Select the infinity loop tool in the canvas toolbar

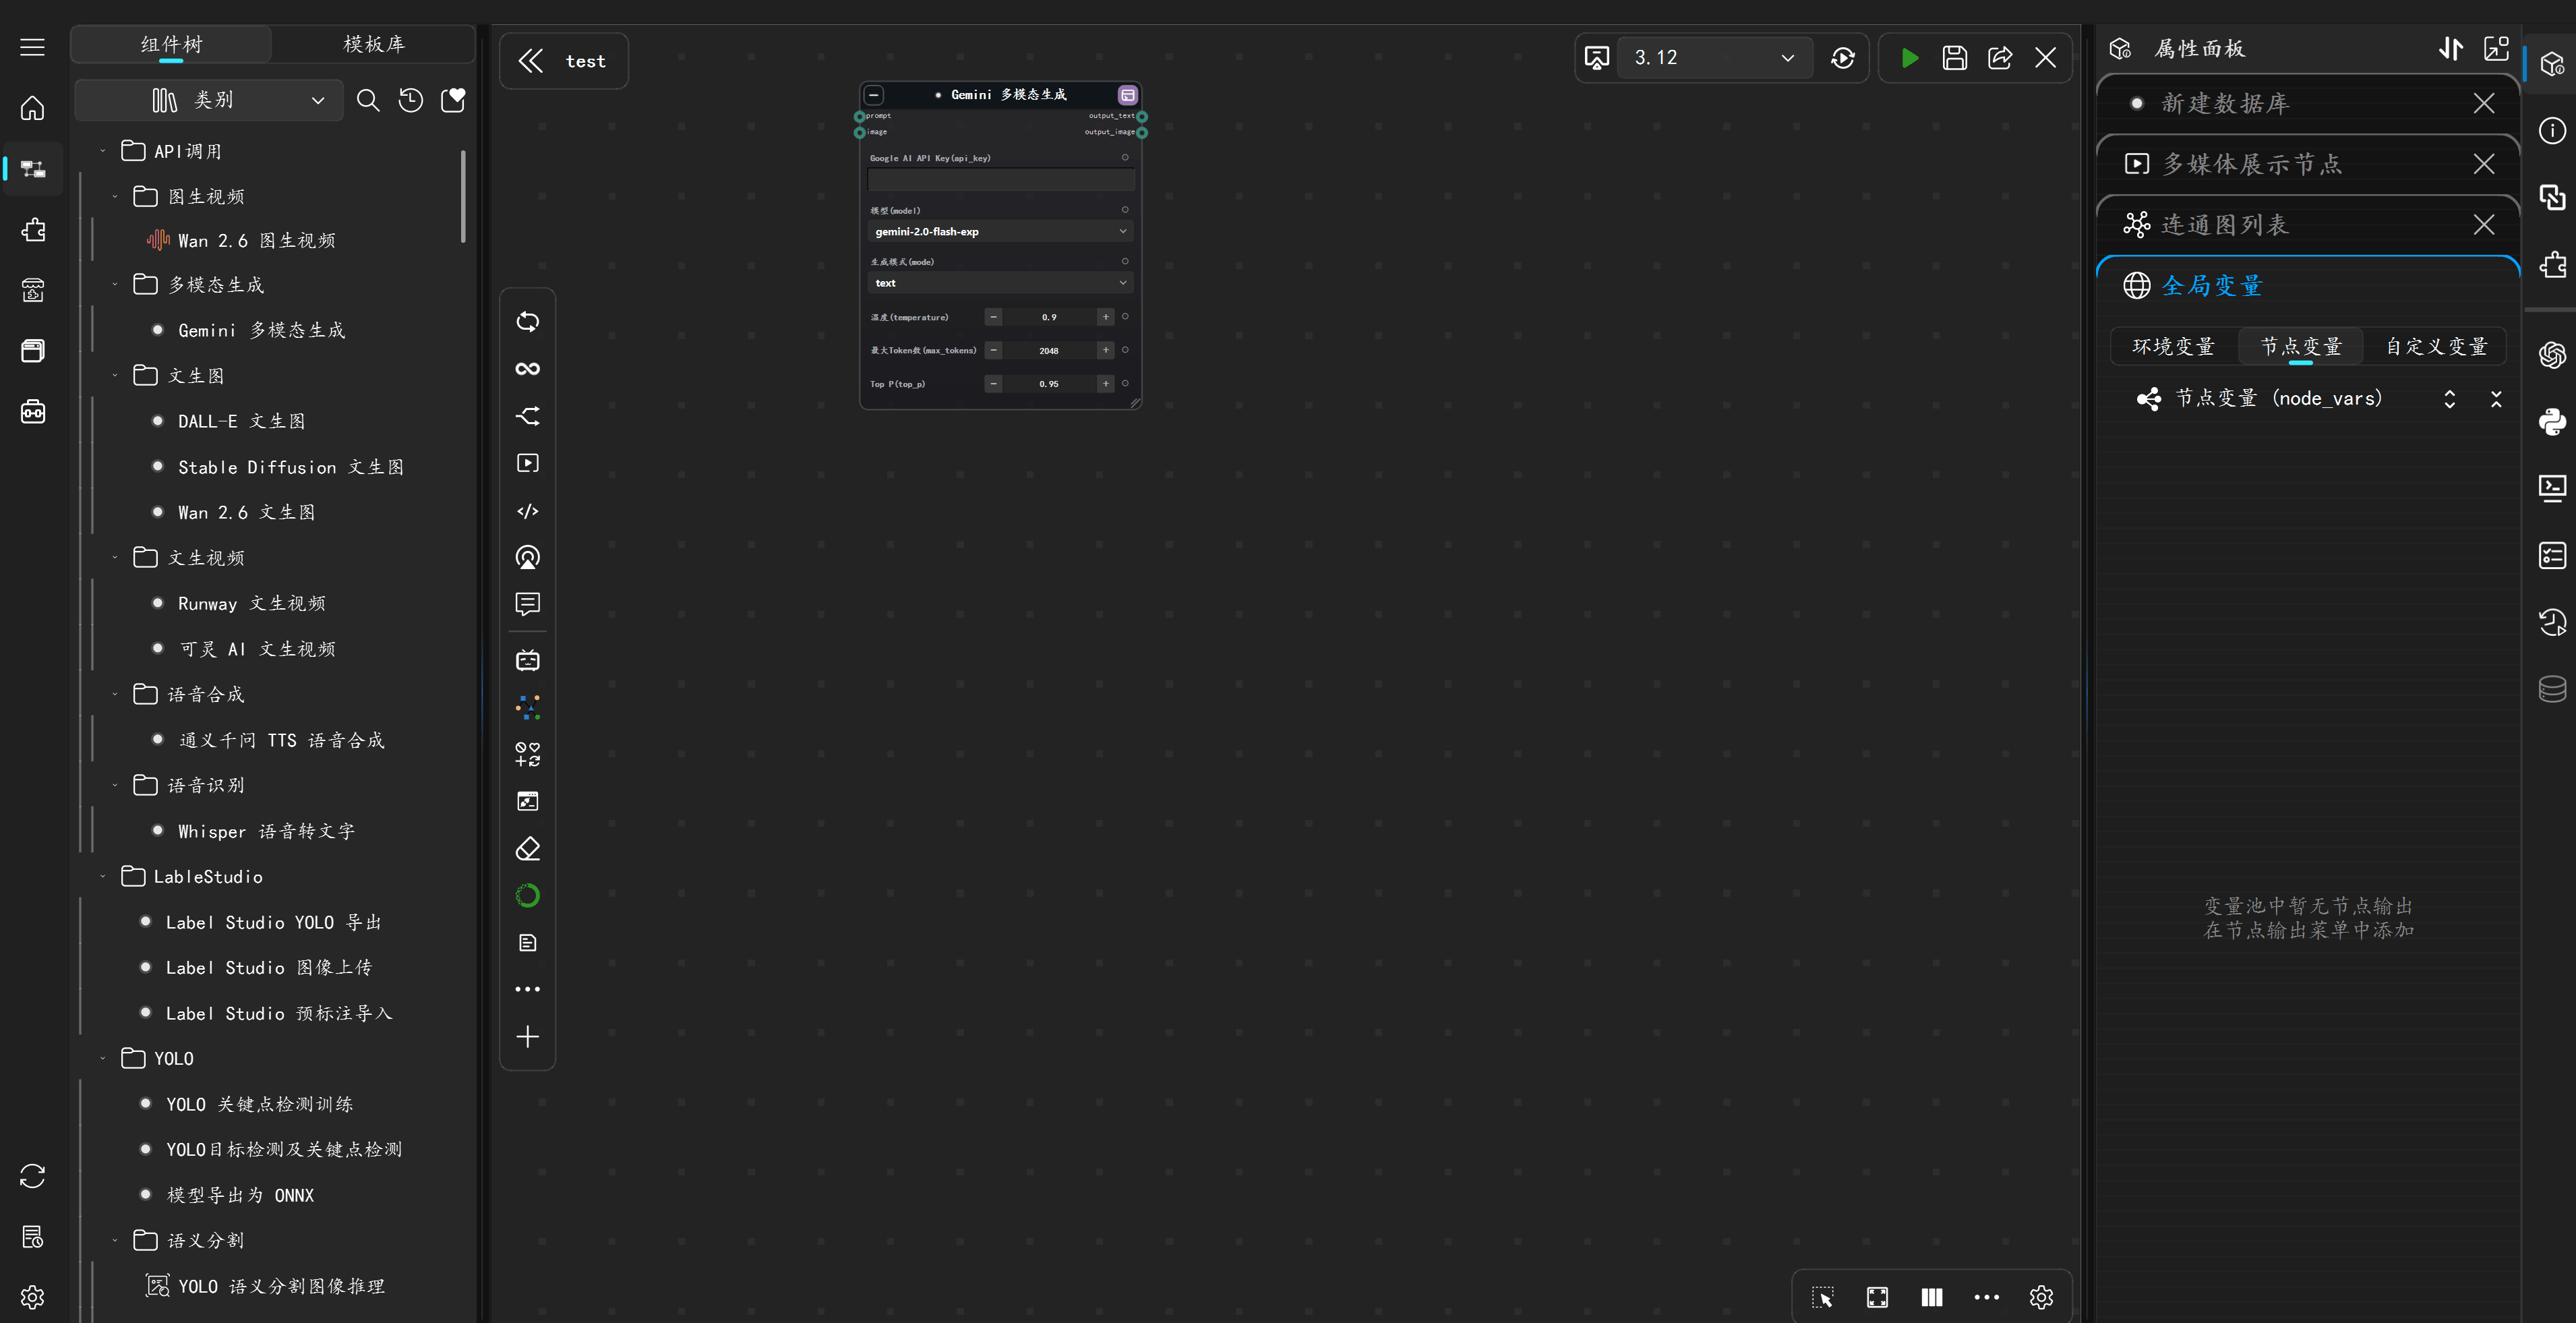click(527, 369)
